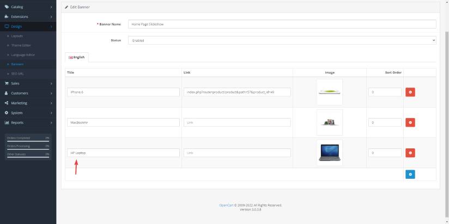Remove the MacBookAir banner row
Image resolution: width=449 pixels, height=224 pixels.
pos(410,123)
